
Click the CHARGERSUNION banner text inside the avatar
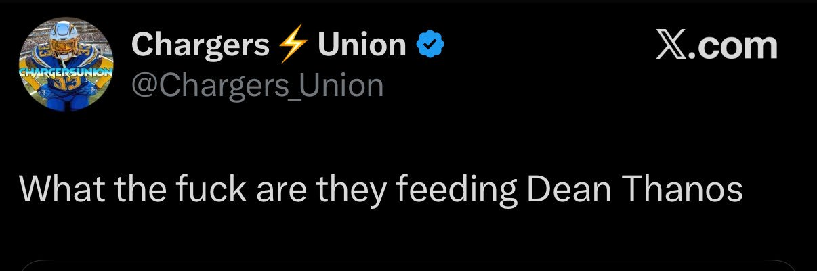click(66, 70)
